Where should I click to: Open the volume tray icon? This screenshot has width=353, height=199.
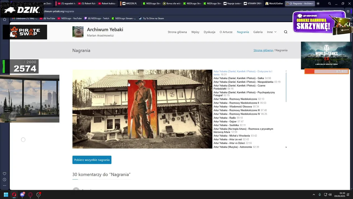click(x=330, y=195)
